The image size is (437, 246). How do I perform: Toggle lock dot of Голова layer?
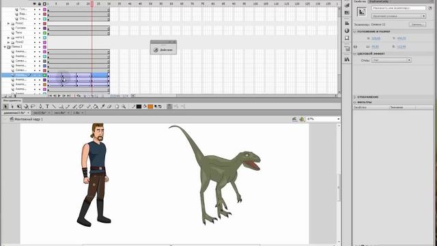click(x=40, y=28)
